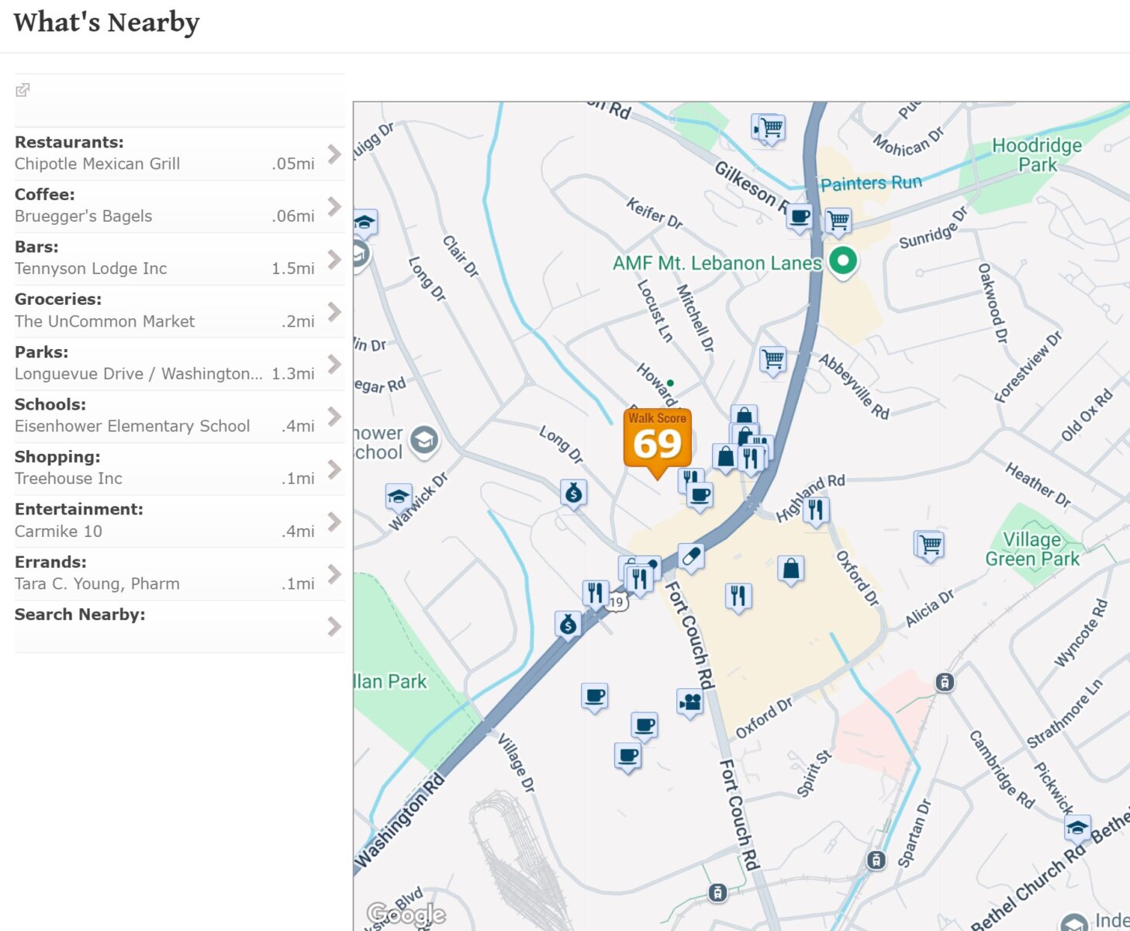The image size is (1130, 931).
Task: Click the pharmacy pill marker on the map
Action: tap(690, 558)
